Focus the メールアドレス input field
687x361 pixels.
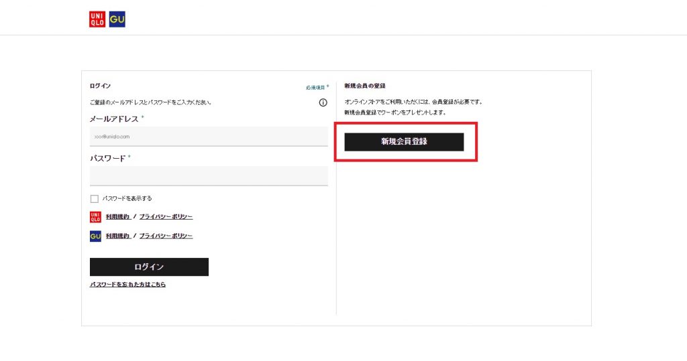[209, 136]
